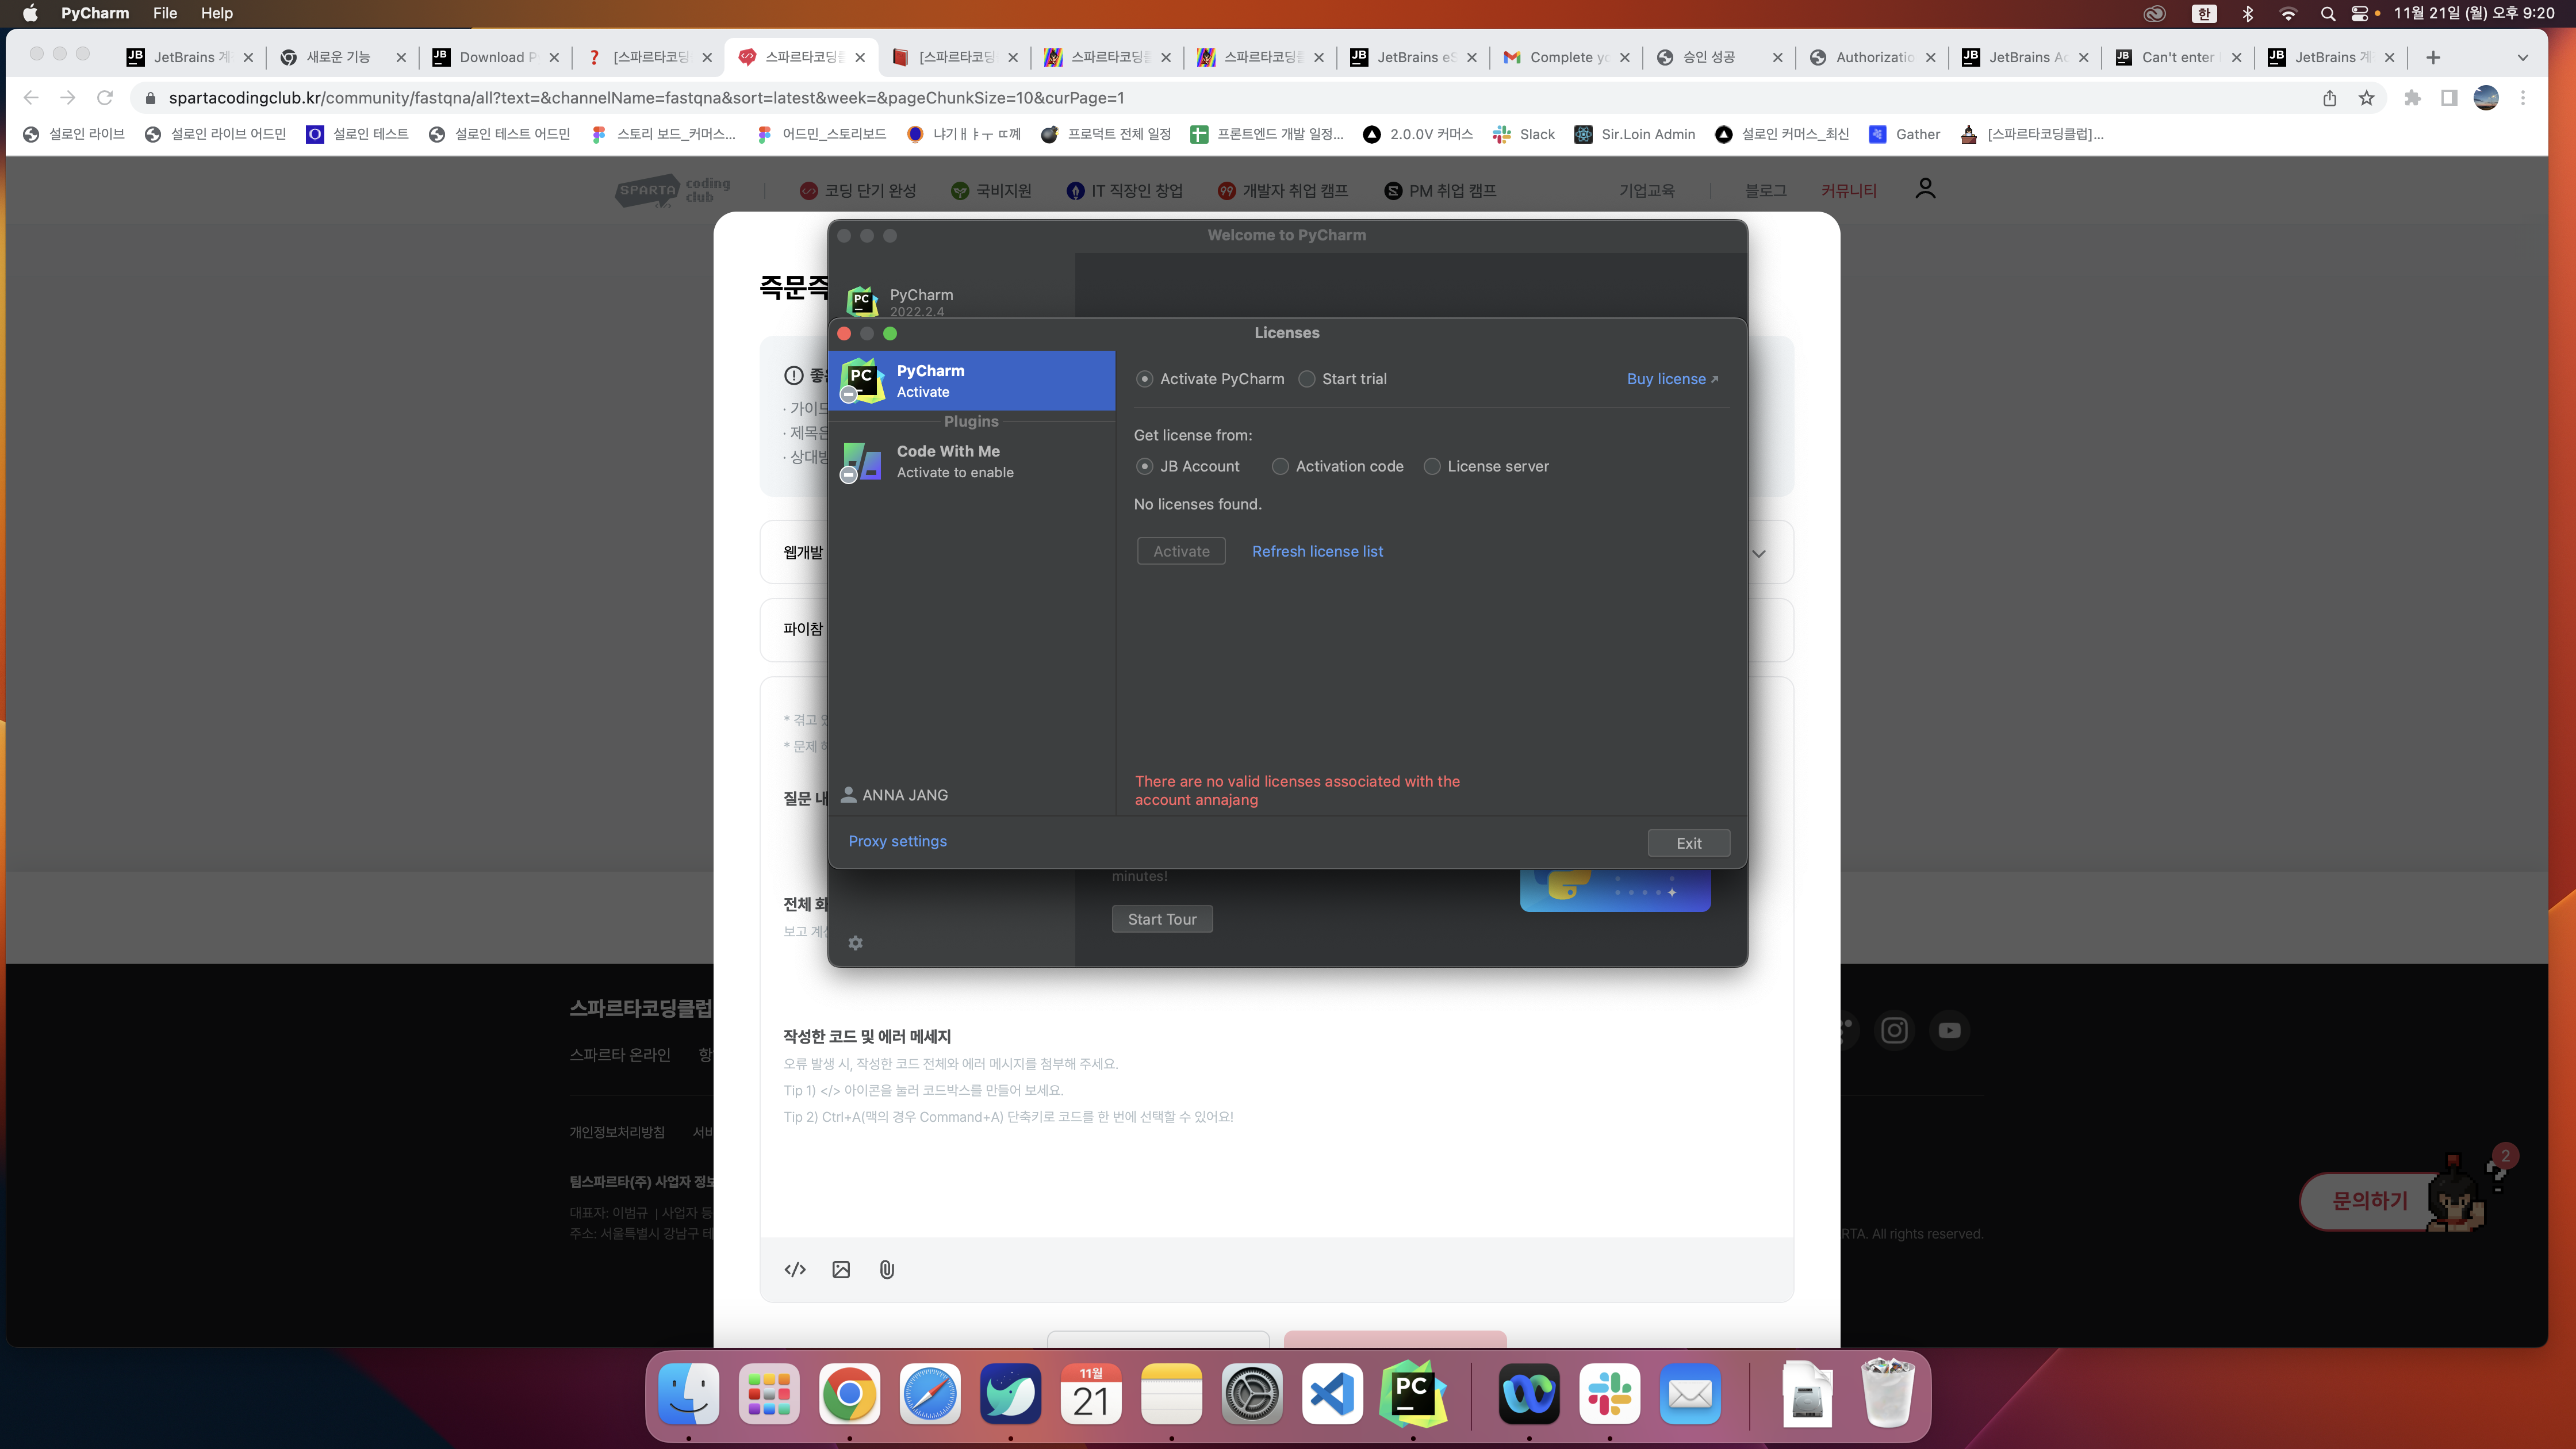This screenshot has width=2576, height=1449.
Task: Open the 블로그 navigation item
Action: 1766,190
